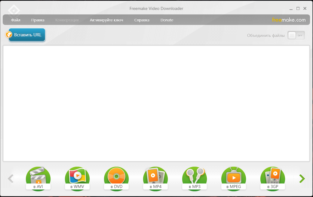This screenshot has width=313, height=197.
Task: Select the convert to AVI icon
Action: point(38,179)
